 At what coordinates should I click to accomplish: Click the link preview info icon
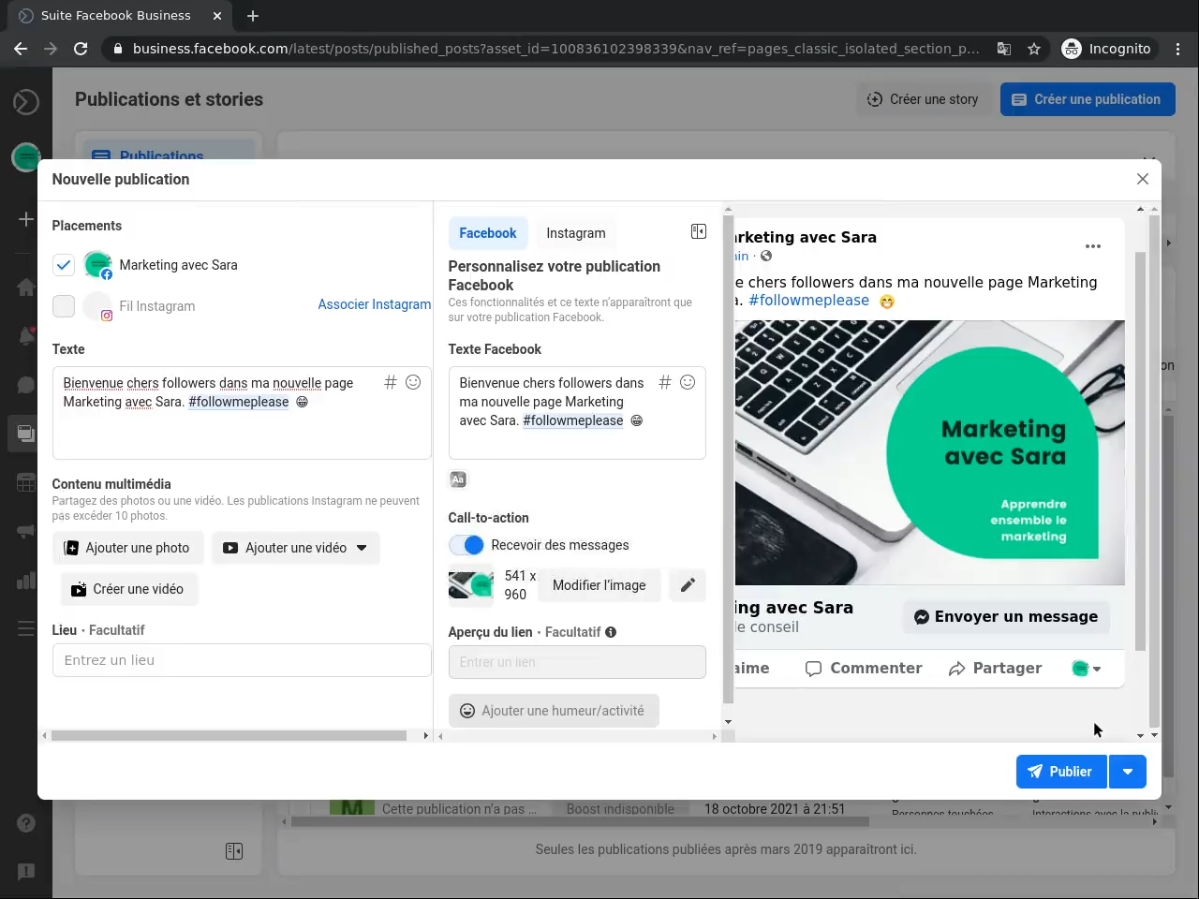click(611, 632)
